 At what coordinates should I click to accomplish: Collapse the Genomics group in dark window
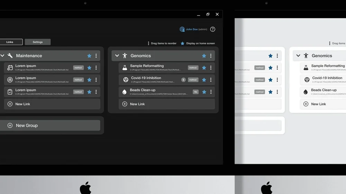pyautogui.click(x=117, y=56)
